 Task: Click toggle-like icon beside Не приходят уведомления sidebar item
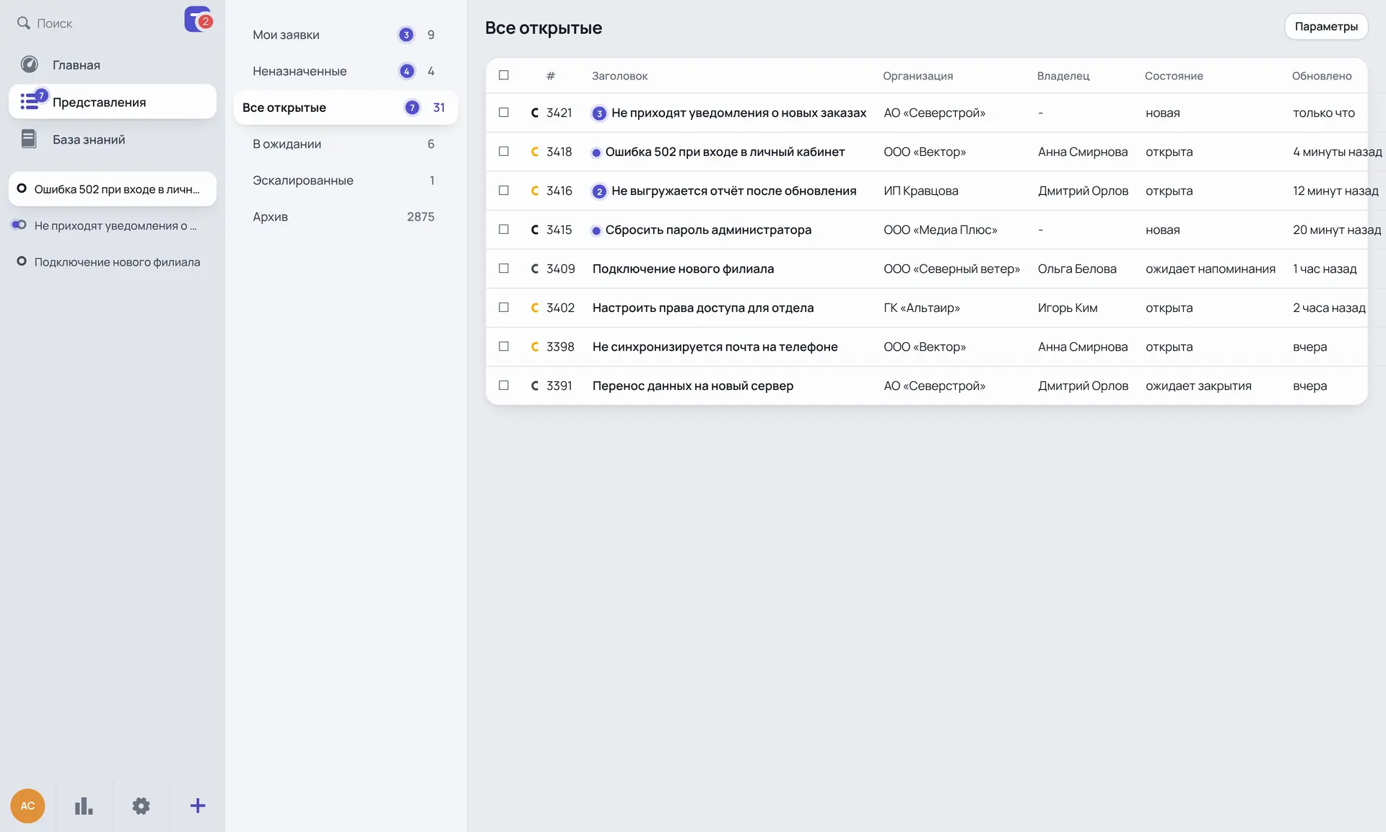19,225
